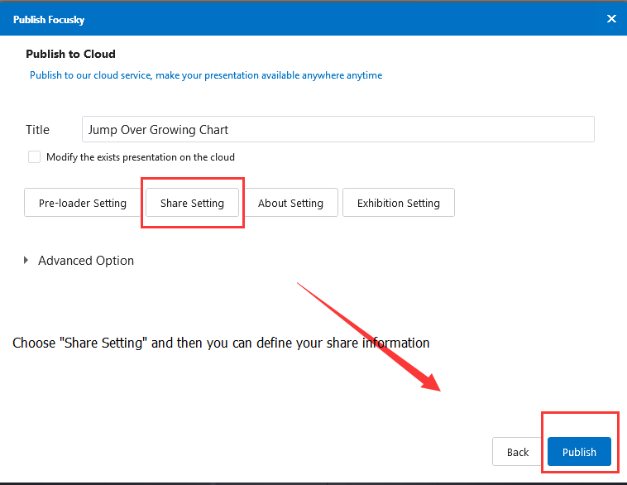
Task: Expand the Advanced Option triangle
Action: tap(26, 261)
